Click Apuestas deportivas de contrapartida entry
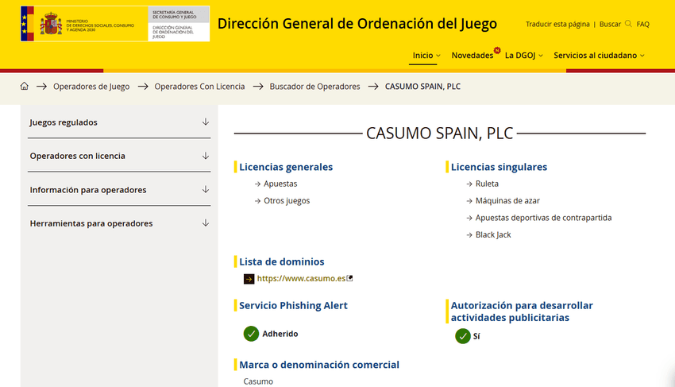Screen dimensions: 675x387 point(543,218)
